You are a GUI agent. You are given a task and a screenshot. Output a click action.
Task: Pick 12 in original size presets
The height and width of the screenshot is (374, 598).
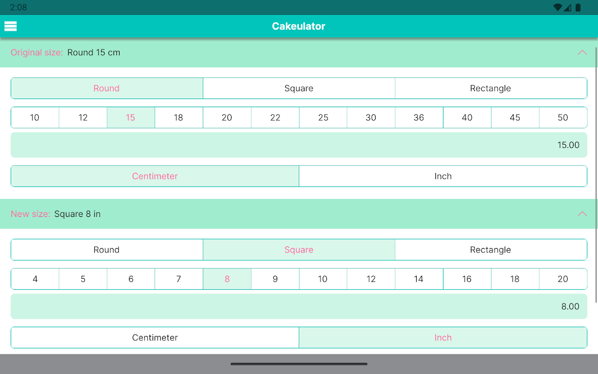[83, 117]
